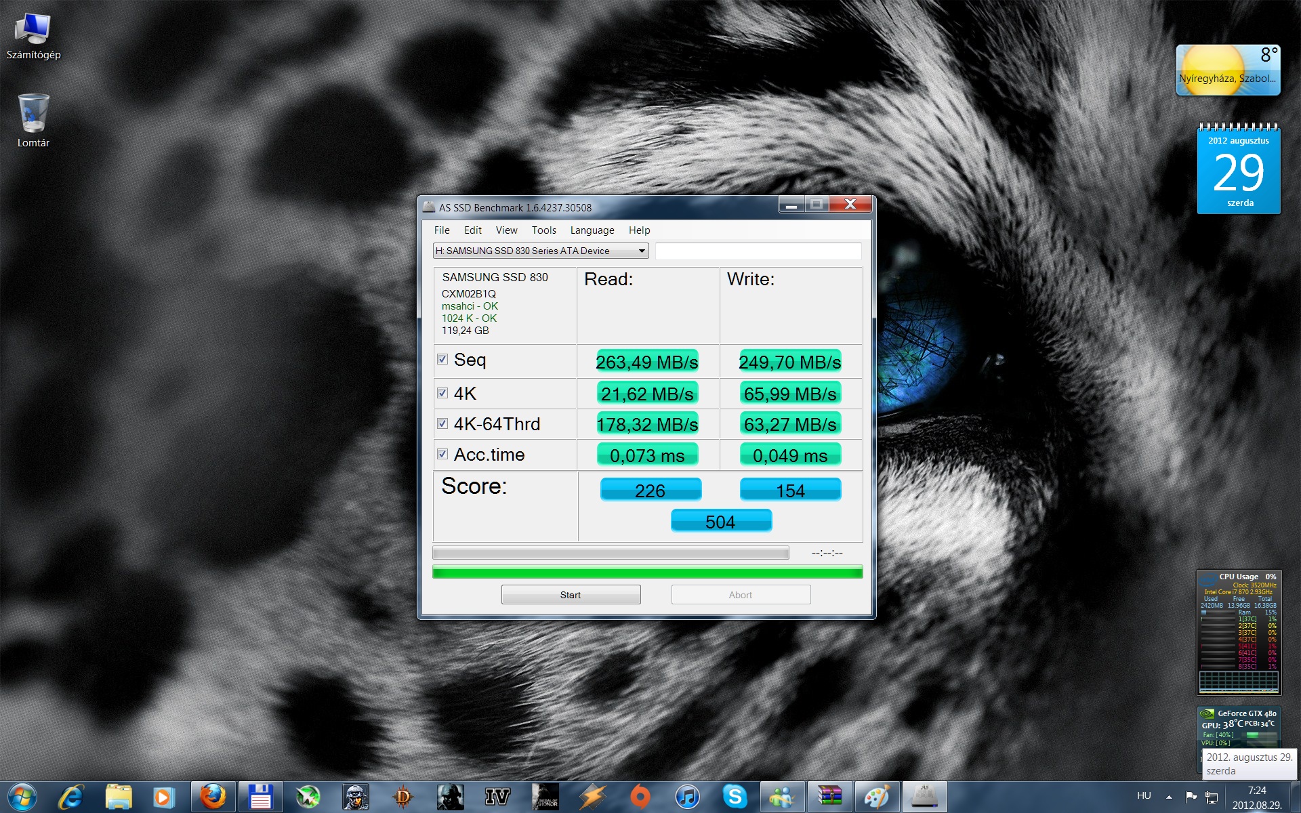Show hidden tray icons arrow
The width and height of the screenshot is (1301, 813).
coord(1169,797)
